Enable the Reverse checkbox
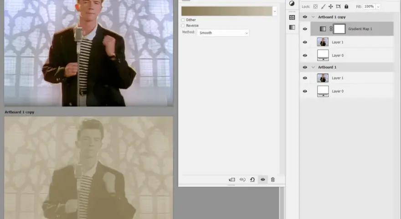The width and height of the screenshot is (401, 219). [x=183, y=26]
